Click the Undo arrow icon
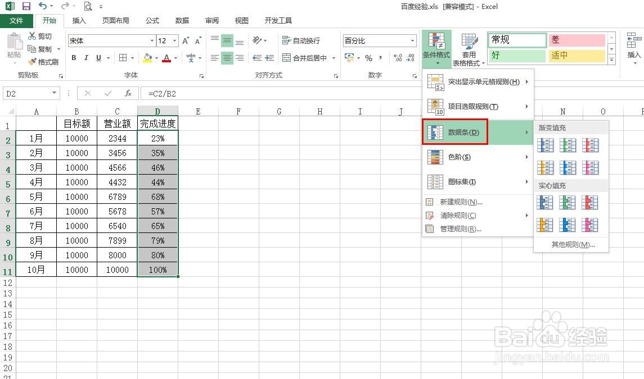Viewport: 644px width, 379px height. (x=42, y=6)
